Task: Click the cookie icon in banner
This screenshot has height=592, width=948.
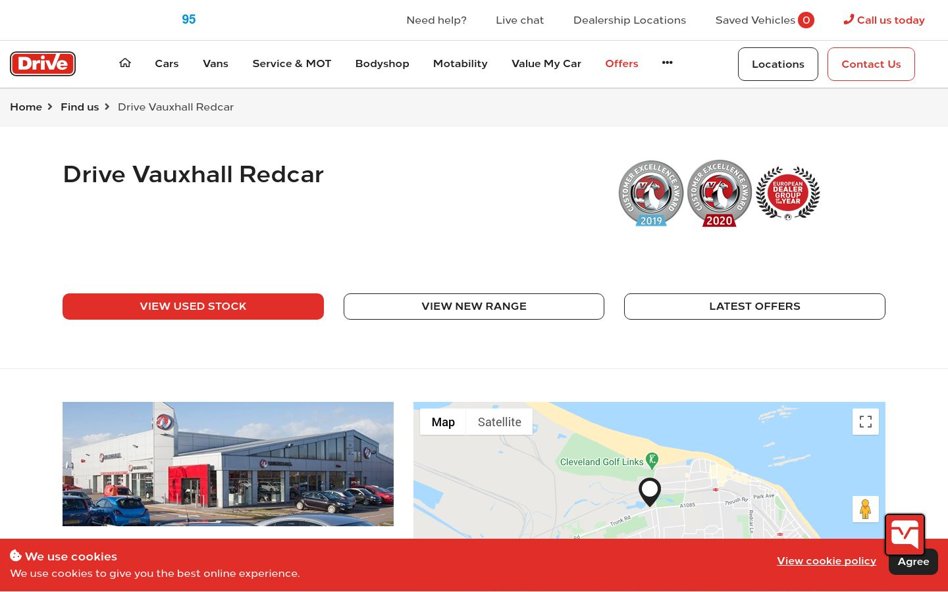Action: click(16, 556)
